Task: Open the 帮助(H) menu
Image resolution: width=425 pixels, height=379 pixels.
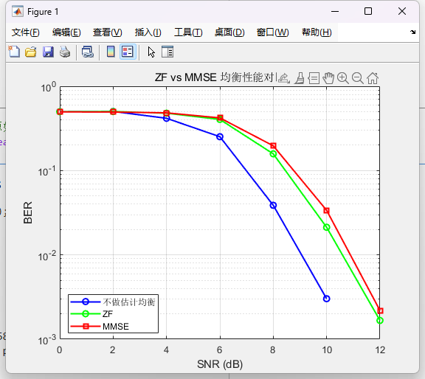Action: (317, 32)
